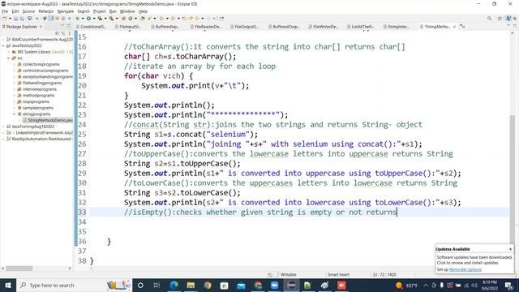519x292 pixels.
Task: Maximize the Package Explorer view
Action: coord(68,26)
